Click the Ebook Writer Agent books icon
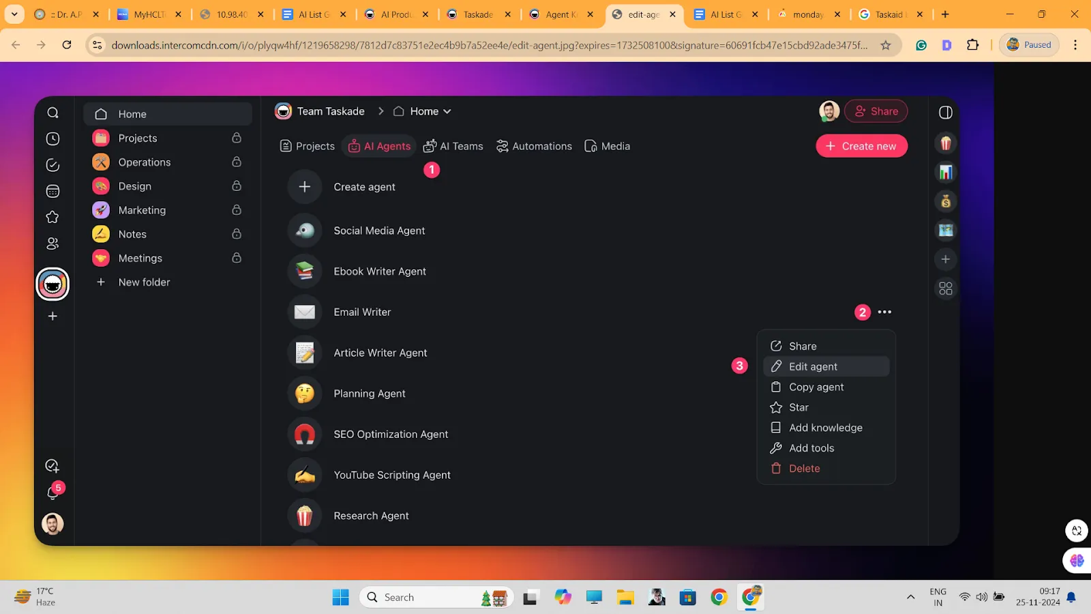 (305, 272)
